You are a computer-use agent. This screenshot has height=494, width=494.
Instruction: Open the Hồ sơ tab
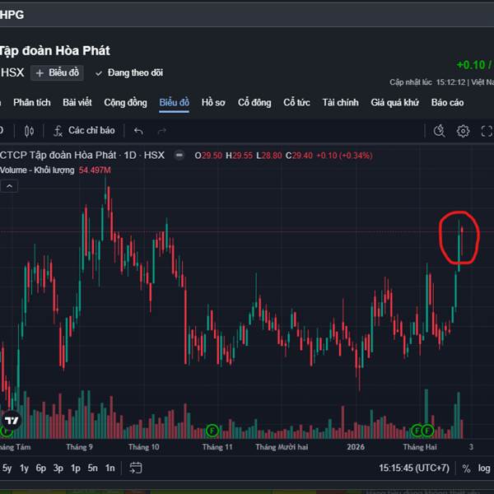pos(213,102)
